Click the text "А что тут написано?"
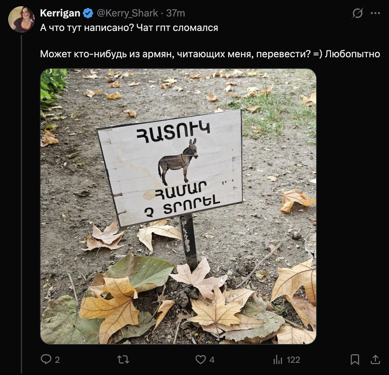The image size is (389, 375). pyautogui.click(x=87, y=28)
